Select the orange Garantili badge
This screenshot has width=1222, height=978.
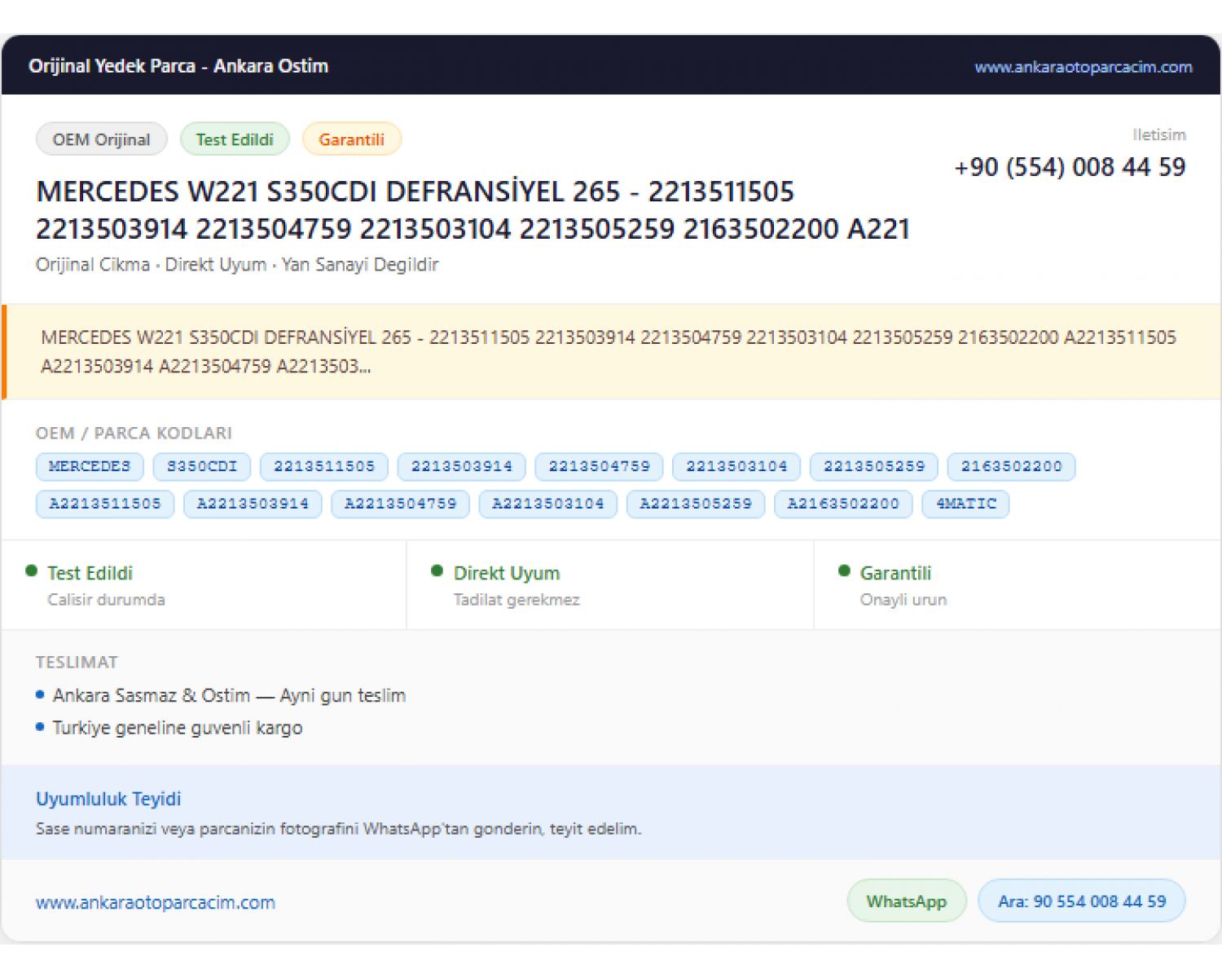coord(351,139)
